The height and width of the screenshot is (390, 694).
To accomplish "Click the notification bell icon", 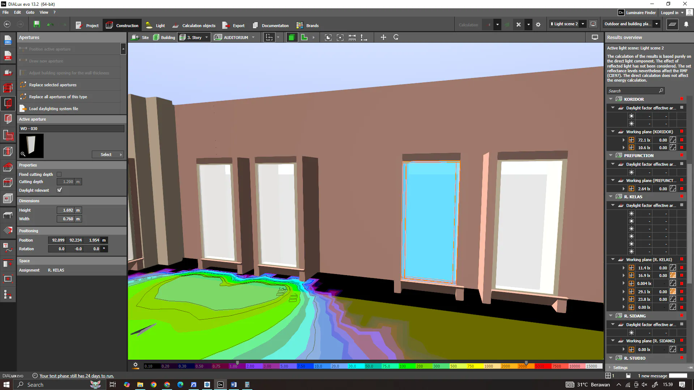I will pos(686,24).
